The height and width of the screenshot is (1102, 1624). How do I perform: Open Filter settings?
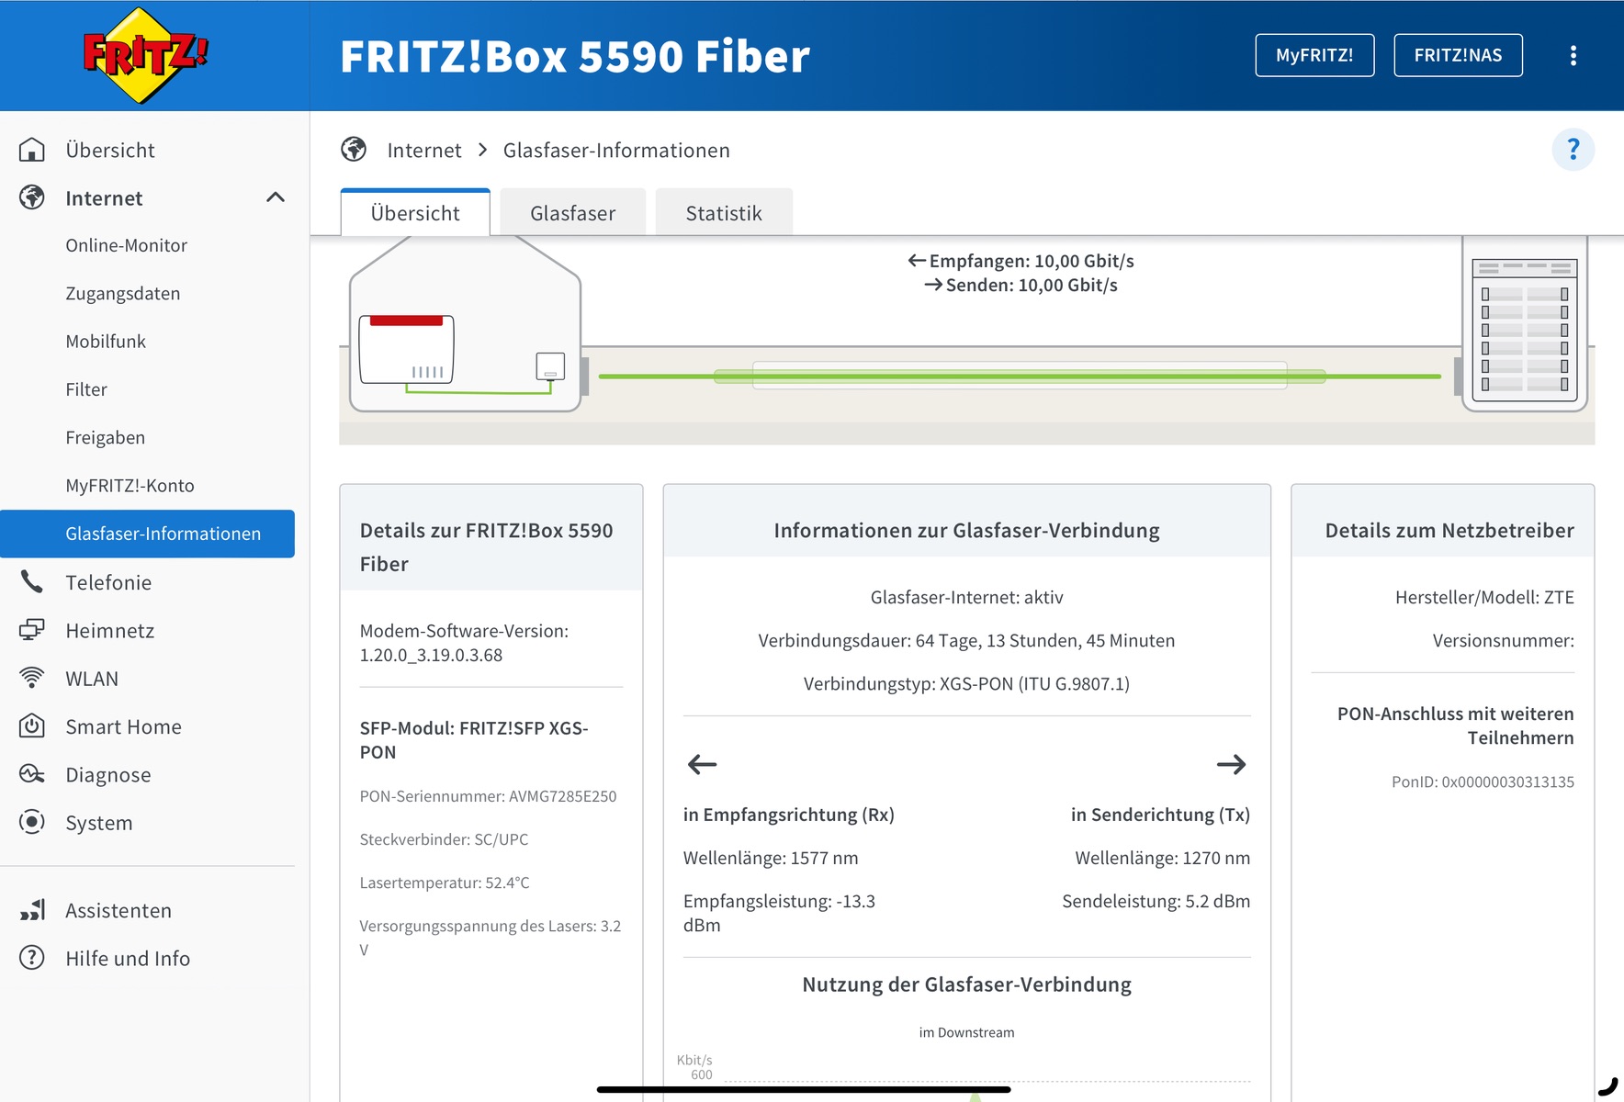(86, 389)
